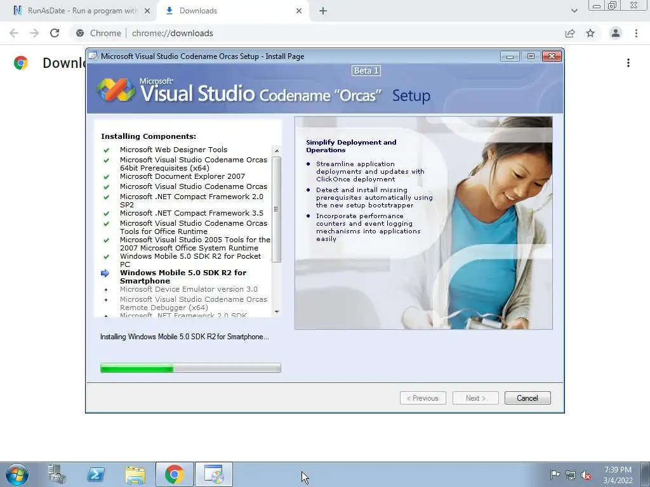Open Chrome three-dot main menu
The image size is (650, 487).
[x=636, y=33]
